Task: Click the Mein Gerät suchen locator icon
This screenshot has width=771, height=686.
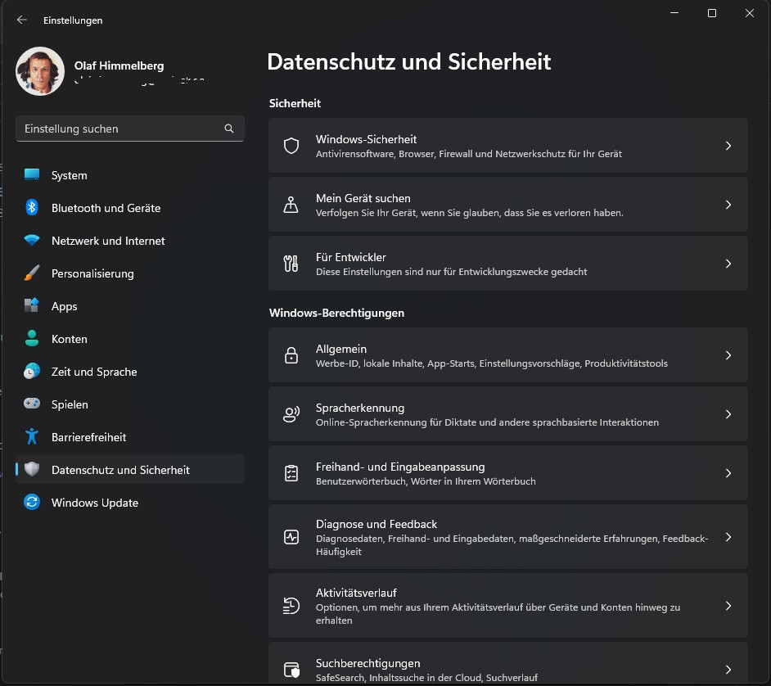Action: point(291,205)
